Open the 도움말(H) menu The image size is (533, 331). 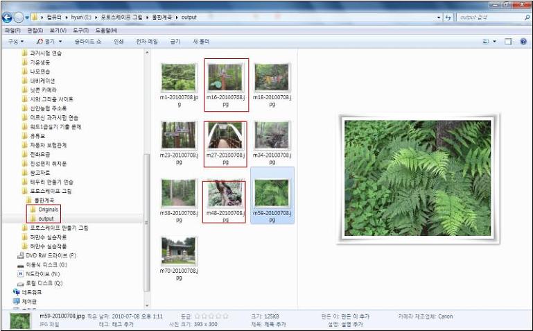point(106,31)
